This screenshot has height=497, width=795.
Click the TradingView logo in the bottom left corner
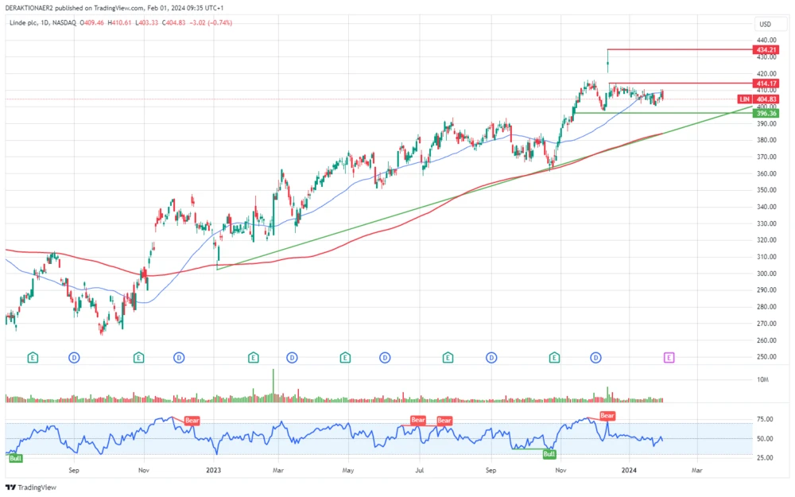[x=30, y=487]
